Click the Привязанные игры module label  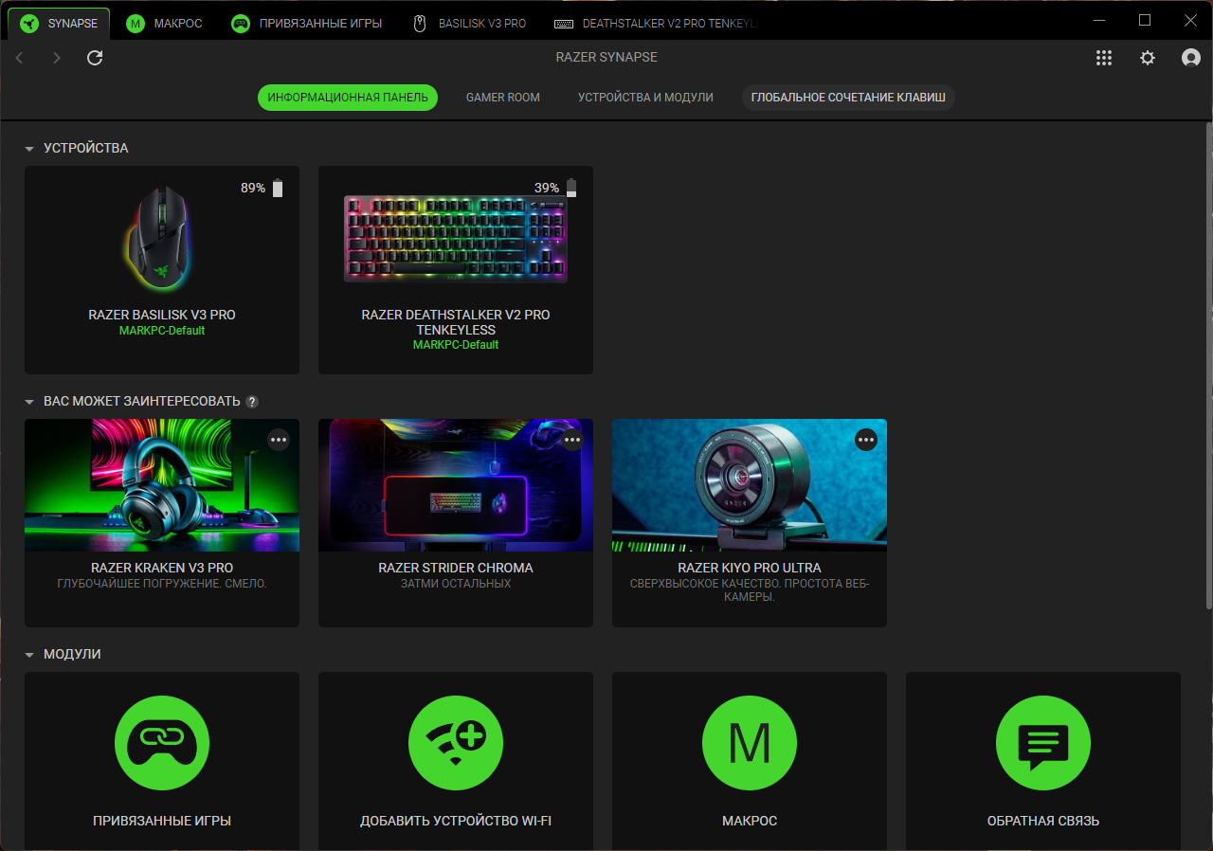pos(162,821)
